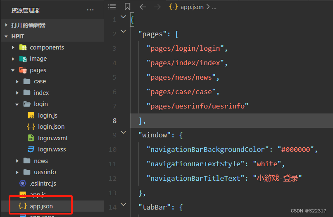Go forward with the right arrow
This screenshot has width=333, height=217.
[157, 7]
